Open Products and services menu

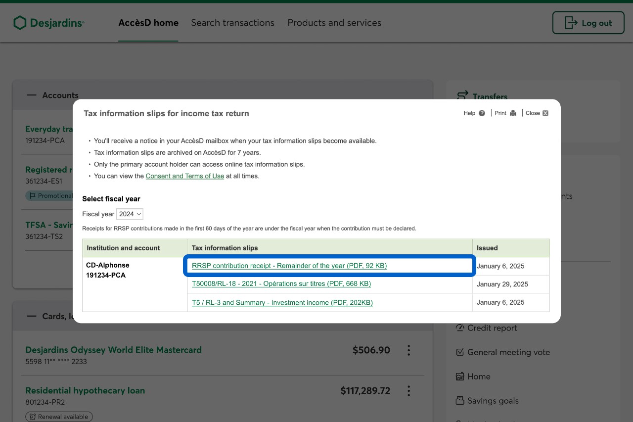click(334, 23)
